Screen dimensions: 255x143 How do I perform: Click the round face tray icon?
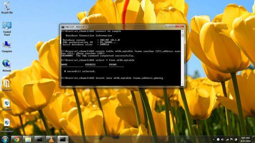(x=218, y=139)
